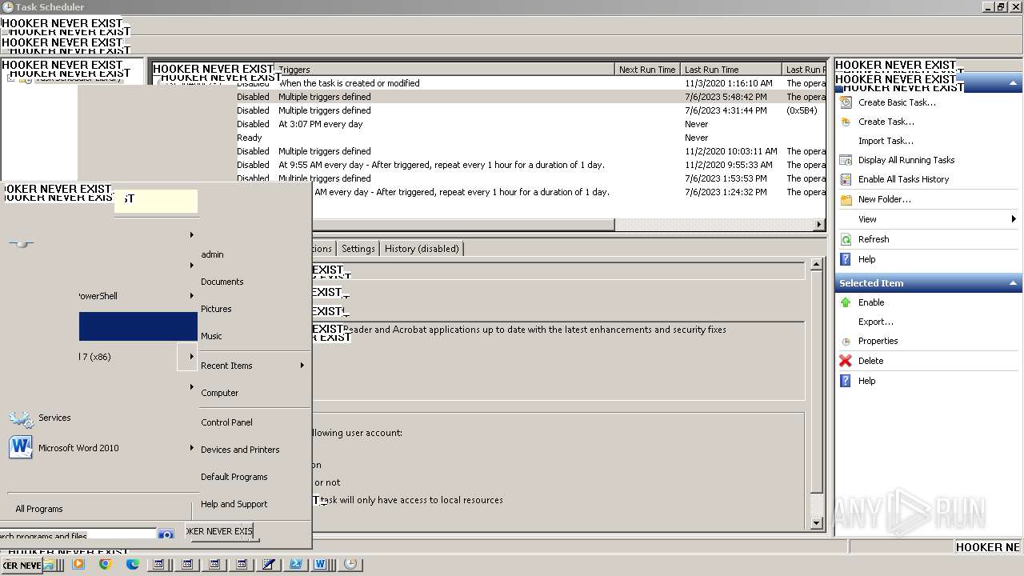
Task: Expand the View submenu arrow
Action: 1014,219
